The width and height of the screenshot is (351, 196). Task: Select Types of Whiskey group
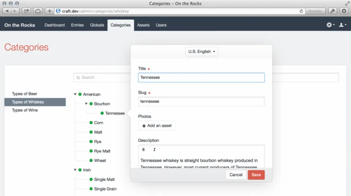pos(35,102)
